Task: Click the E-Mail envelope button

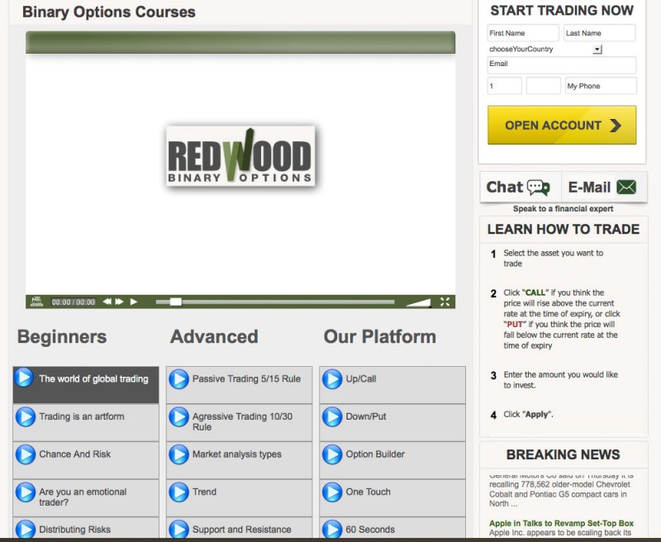Action: point(602,188)
